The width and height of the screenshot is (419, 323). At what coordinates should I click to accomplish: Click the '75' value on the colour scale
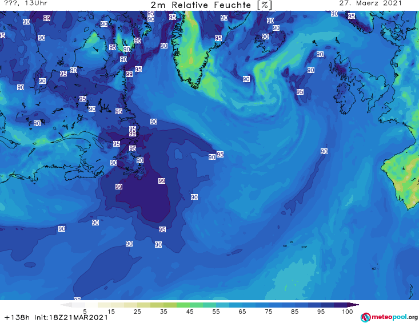click(268, 312)
